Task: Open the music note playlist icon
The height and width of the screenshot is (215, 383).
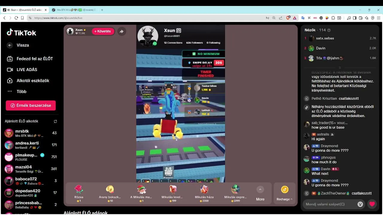Action: tap(349, 18)
